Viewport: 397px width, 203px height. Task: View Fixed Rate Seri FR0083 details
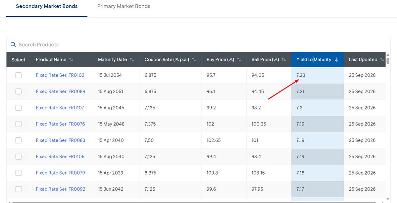click(61, 140)
